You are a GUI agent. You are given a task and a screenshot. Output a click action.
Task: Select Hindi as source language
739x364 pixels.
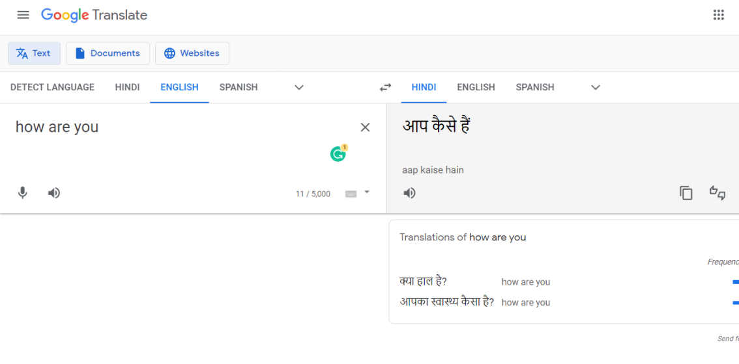127,87
